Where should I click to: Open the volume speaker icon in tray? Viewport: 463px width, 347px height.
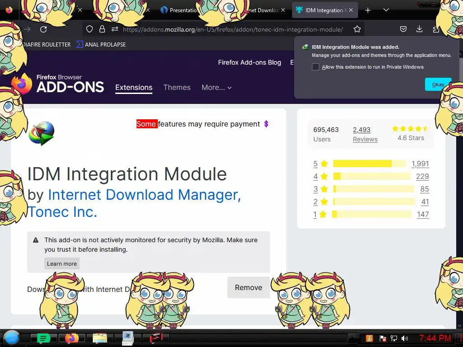click(x=405, y=338)
